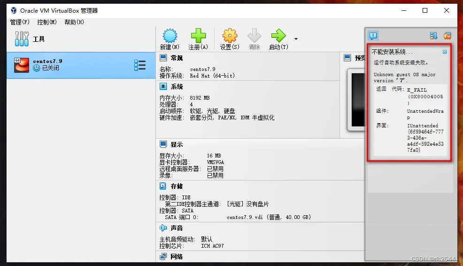Toggle the notification center speech-bubble icon
The height and width of the screenshot is (266, 463).
pyautogui.click(x=373, y=36)
